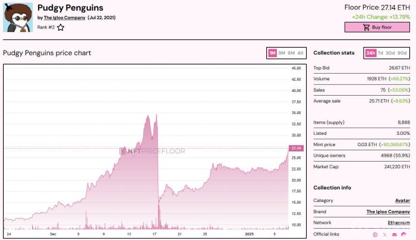Click the Market Cap 241,220 ETH value
The image size is (416, 240).
397,166
